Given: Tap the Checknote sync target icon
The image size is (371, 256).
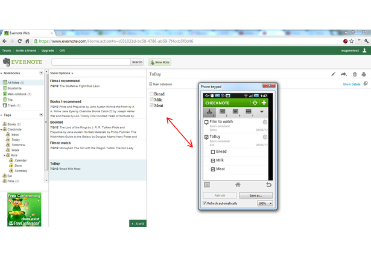Looking at the screenshot, I should click(x=255, y=103).
